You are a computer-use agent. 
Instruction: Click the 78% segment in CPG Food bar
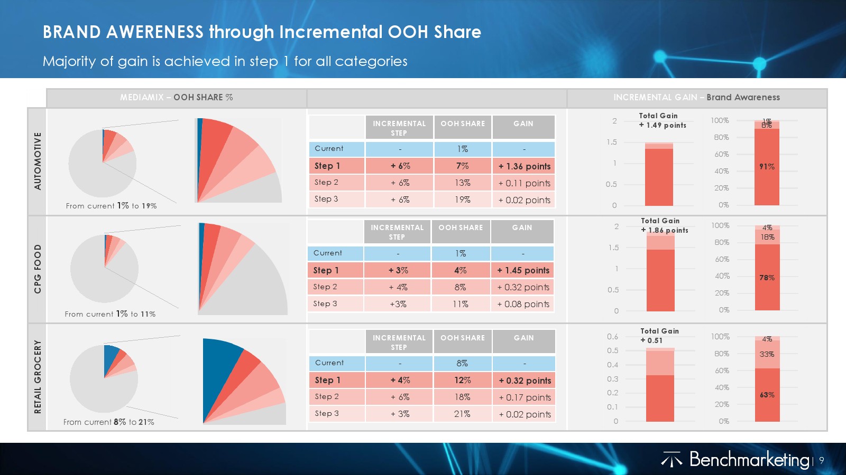(767, 278)
